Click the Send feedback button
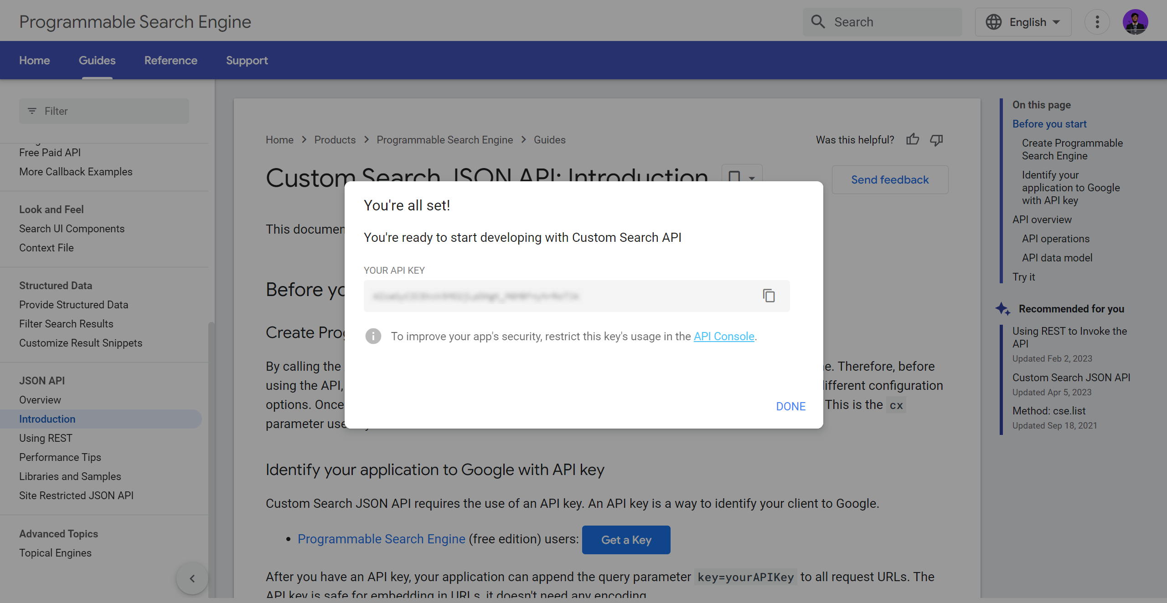This screenshot has width=1167, height=603. tap(890, 180)
